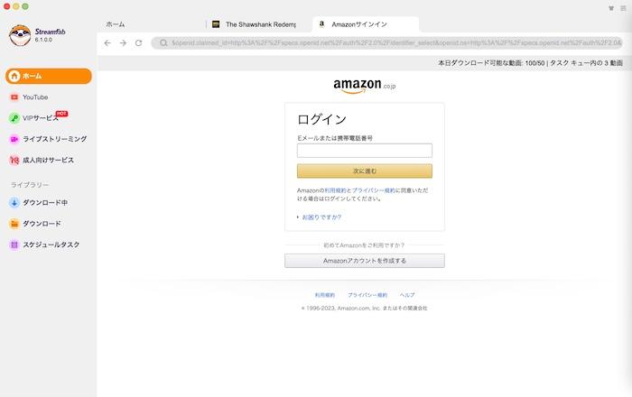The image size is (632, 397).
Task: Click the adult services 18 icon
Action: (14, 160)
